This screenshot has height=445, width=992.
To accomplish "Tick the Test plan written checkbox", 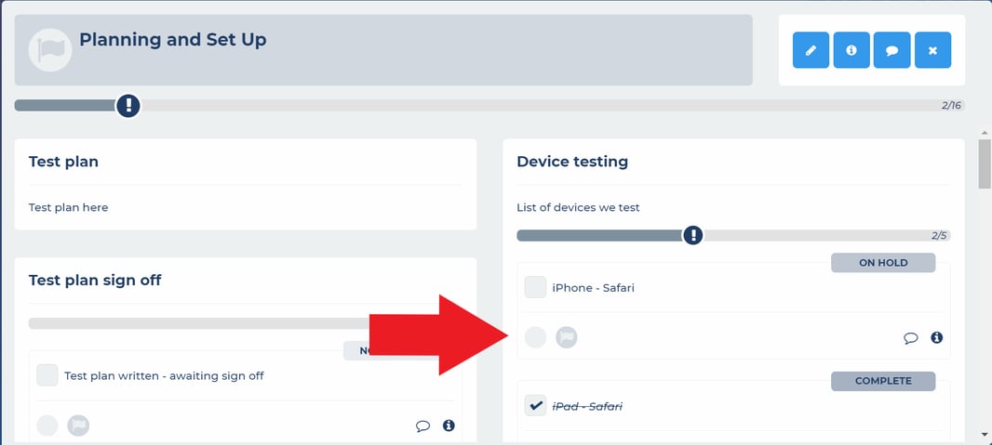I will click(47, 375).
